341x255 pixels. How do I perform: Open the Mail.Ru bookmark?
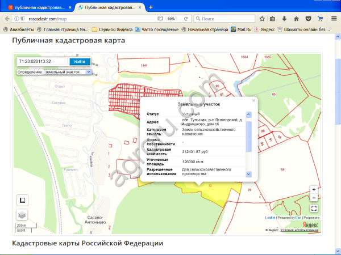click(x=241, y=29)
